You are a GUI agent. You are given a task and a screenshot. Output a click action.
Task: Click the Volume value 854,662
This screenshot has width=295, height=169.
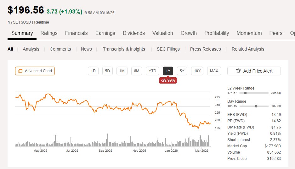coord(274,152)
